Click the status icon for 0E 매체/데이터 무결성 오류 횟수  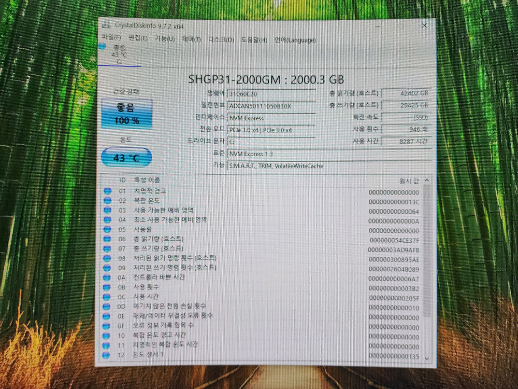(106, 316)
